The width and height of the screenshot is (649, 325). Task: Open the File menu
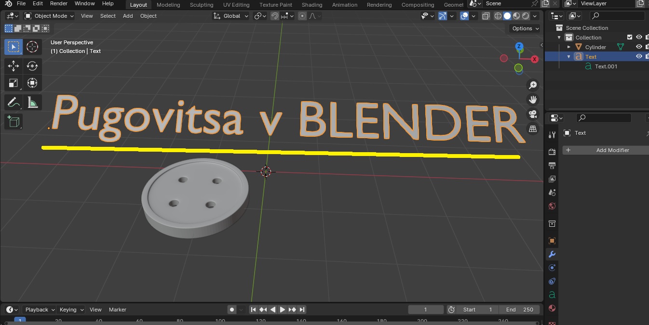21,3
